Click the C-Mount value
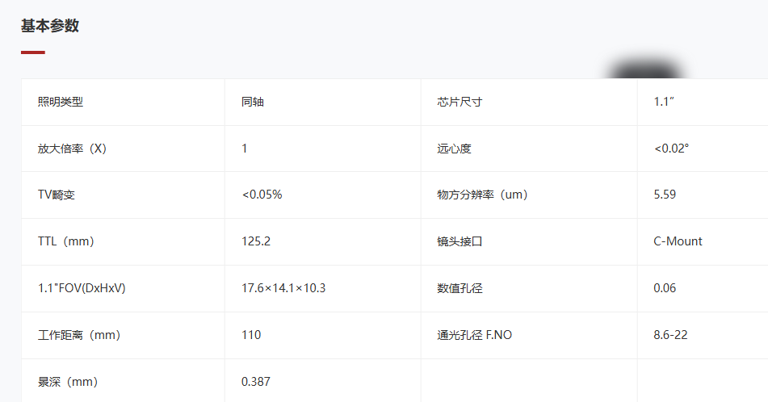Viewport: 768px width, 402px height. 678,241
